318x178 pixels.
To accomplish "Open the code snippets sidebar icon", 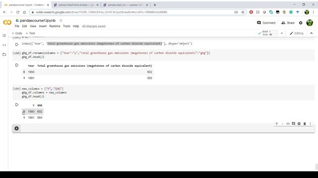I will click(x=4, y=45).
